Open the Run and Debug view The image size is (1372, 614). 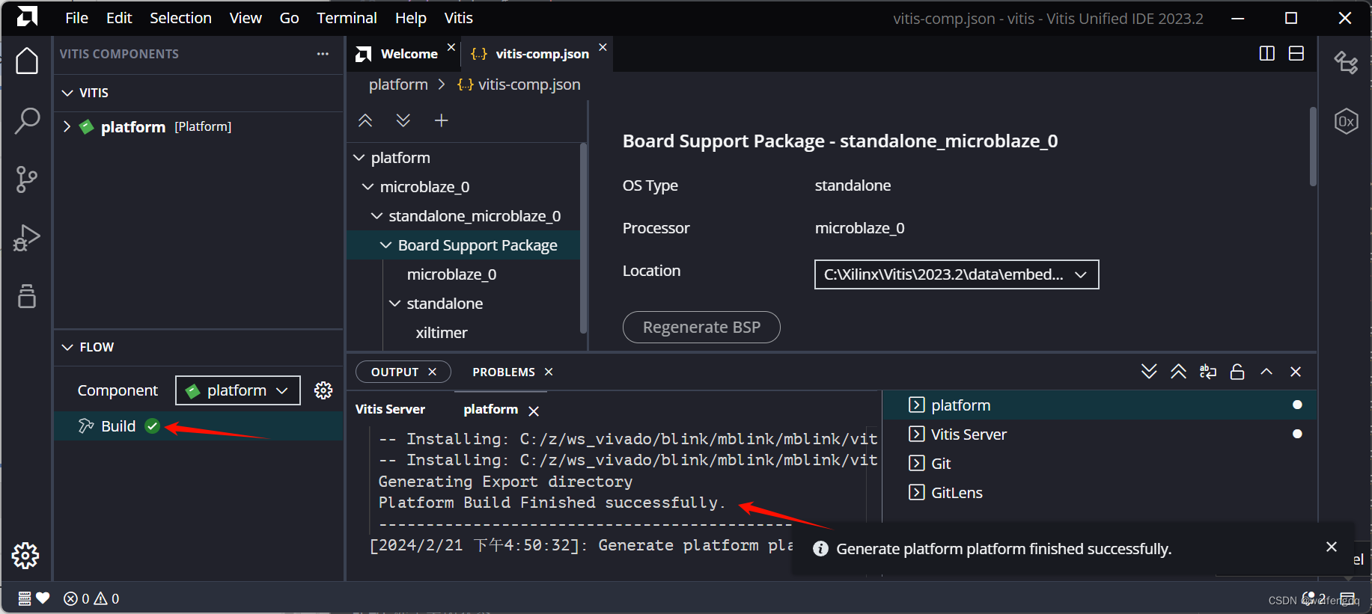tap(27, 238)
